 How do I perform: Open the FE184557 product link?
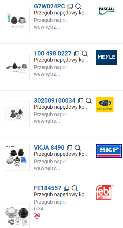tap(47, 188)
